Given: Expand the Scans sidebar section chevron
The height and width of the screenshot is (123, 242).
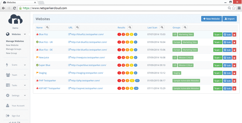Looking at the screenshot, I should [x=25, y=65].
